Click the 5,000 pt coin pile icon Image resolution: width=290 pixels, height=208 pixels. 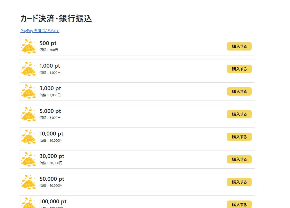pos(28,114)
